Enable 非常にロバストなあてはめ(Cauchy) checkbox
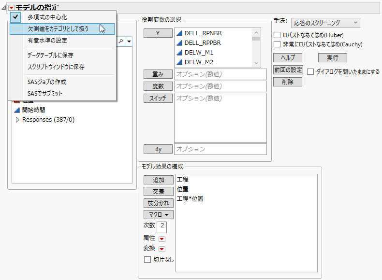Image resolution: width=382 pixels, height=280 pixels. [x=277, y=44]
